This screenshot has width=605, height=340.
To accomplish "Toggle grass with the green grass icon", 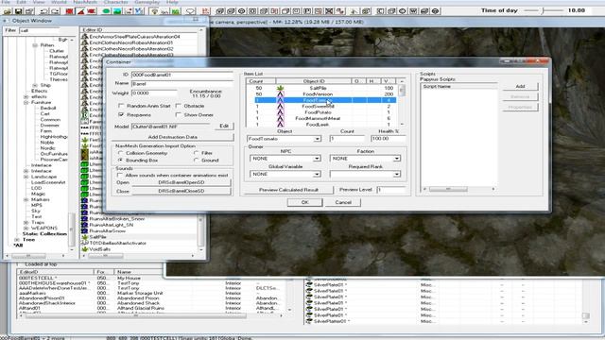I will click(x=176, y=11).
